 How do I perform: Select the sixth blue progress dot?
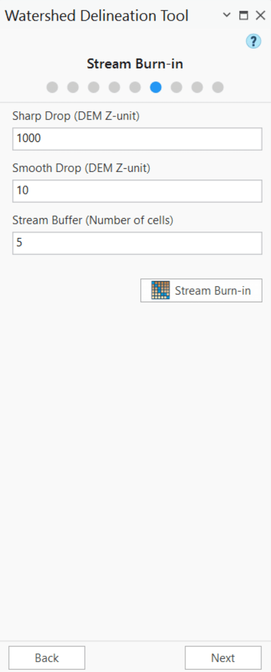pos(155,87)
